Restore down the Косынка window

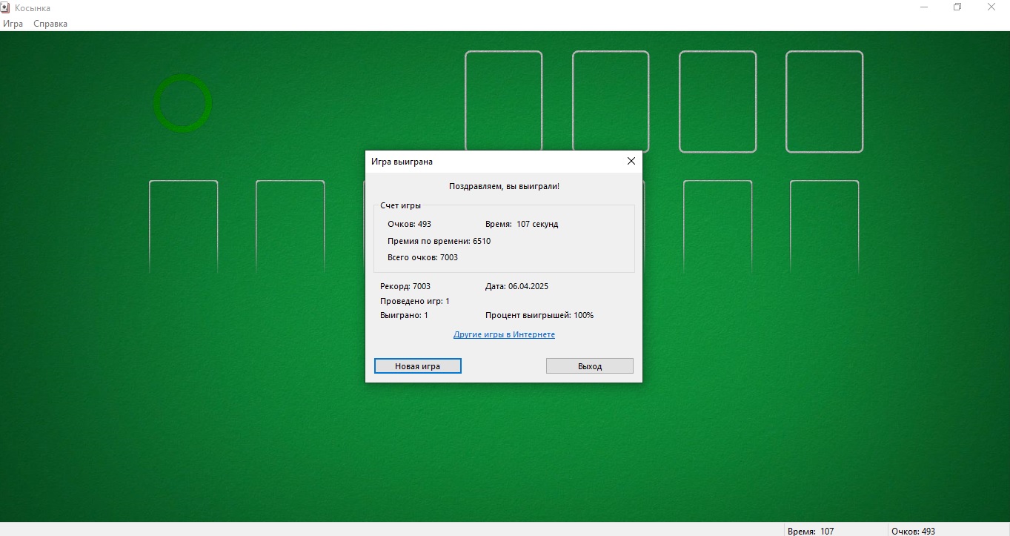tap(957, 7)
